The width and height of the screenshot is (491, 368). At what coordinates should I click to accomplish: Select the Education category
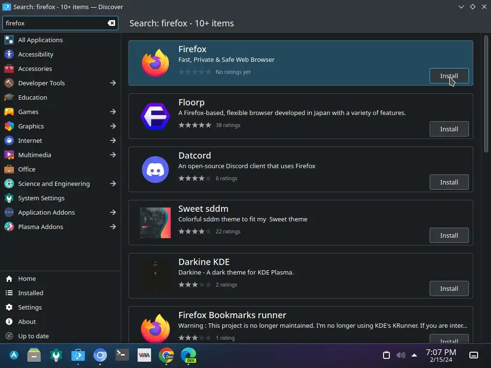(x=60, y=97)
